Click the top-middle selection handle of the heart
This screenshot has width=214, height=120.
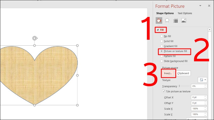(35, 45)
